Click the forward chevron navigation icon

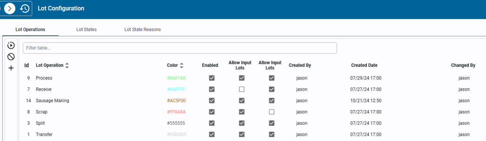click(10, 8)
